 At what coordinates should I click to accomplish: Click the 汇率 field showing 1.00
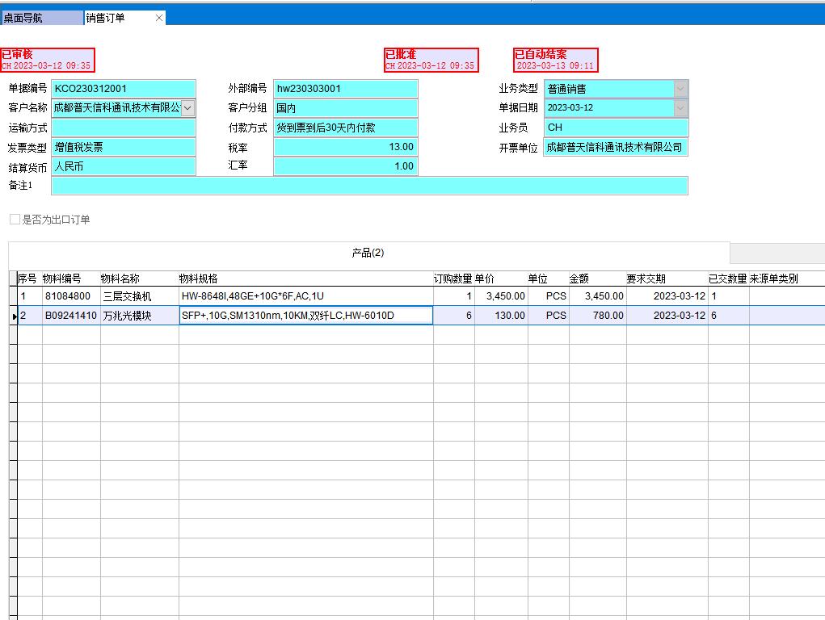click(345, 166)
